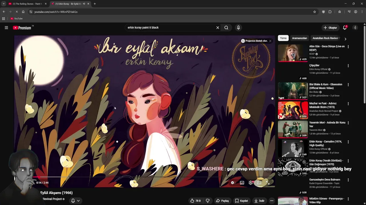Click the address bar URL
This screenshot has width=366, height=205.
click(56, 12)
